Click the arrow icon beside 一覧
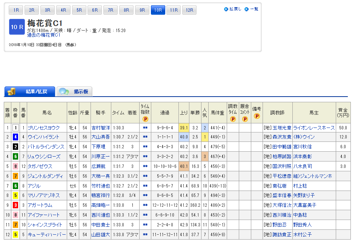The image size is (355, 243). pyautogui.click(x=246, y=9)
